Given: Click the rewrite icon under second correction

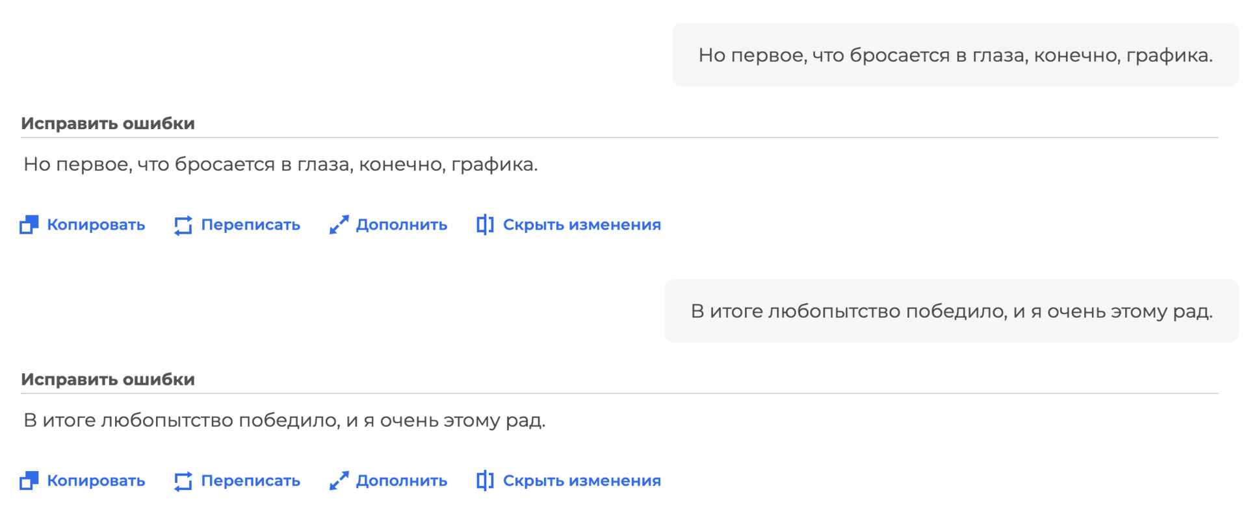Looking at the screenshot, I should (x=183, y=481).
